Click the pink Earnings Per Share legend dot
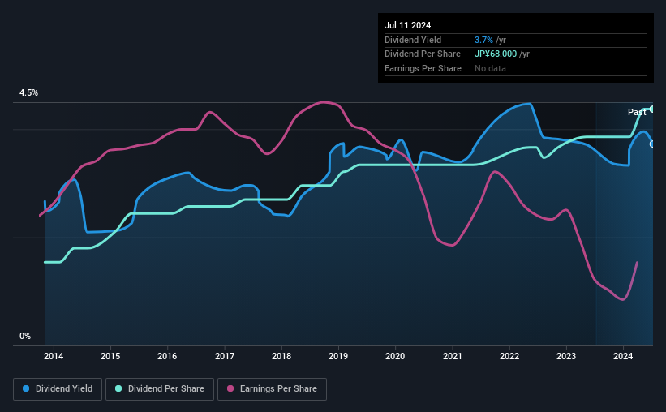666x412 pixels. click(x=230, y=388)
